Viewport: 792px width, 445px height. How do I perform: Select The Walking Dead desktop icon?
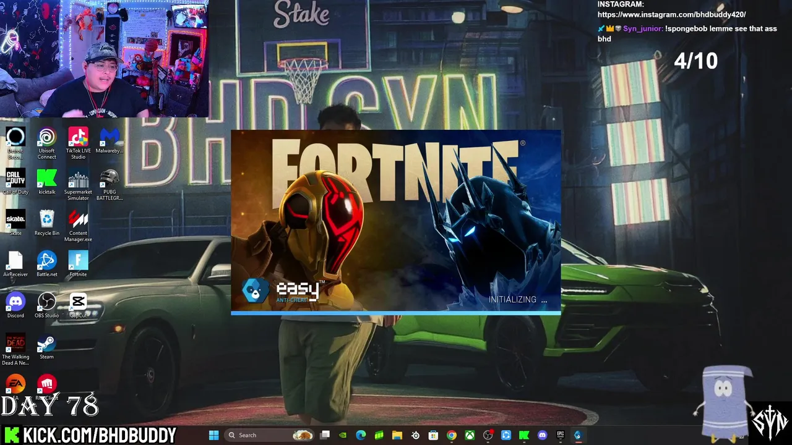(x=15, y=350)
